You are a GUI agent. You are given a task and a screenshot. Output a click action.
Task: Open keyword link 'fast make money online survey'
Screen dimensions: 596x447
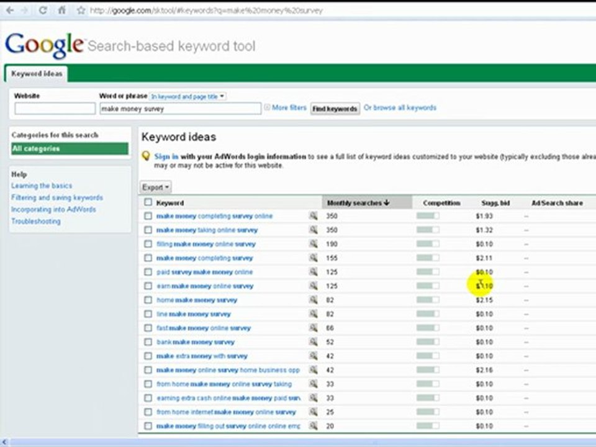point(204,328)
